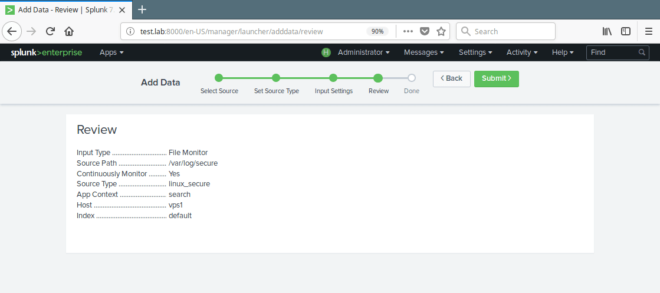
Task: Toggle the browser sidebar icon
Action: pos(626,31)
